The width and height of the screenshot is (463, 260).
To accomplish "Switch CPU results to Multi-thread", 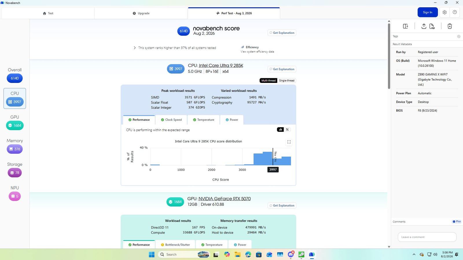I will [x=269, y=81].
